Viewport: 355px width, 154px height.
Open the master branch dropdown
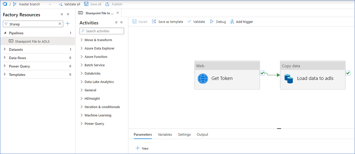[x=50, y=4]
